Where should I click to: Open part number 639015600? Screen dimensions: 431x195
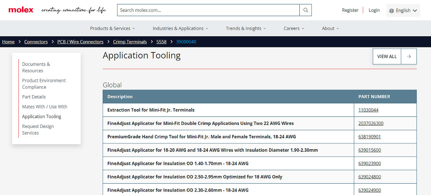pos(370,150)
